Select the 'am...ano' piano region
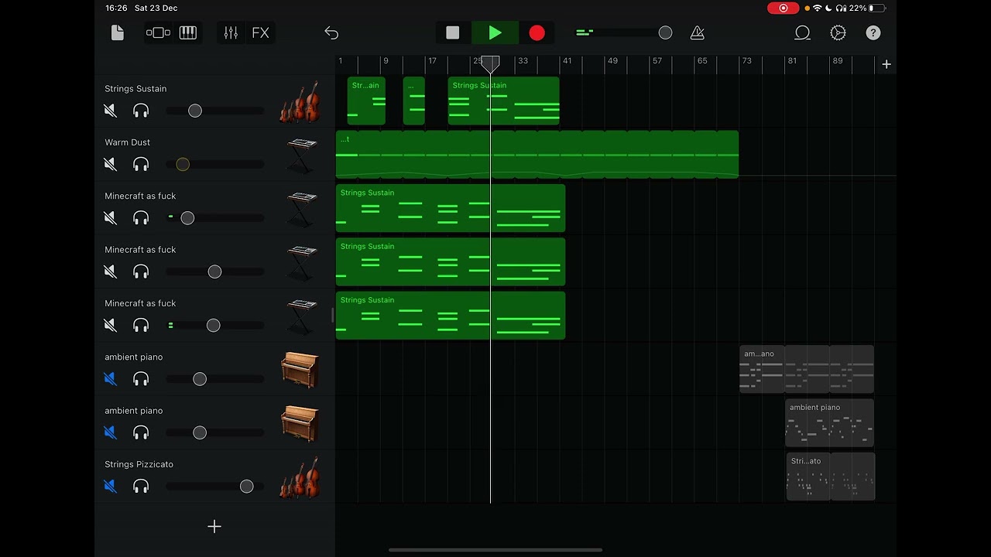 pos(762,369)
